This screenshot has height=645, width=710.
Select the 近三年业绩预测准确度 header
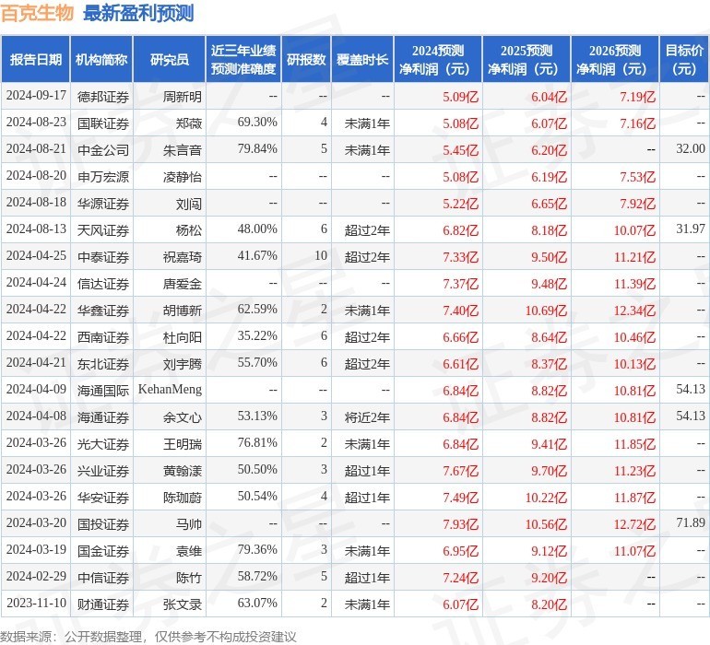tap(243, 60)
